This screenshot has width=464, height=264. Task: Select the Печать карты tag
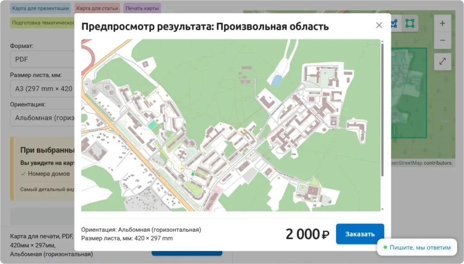[142, 8]
